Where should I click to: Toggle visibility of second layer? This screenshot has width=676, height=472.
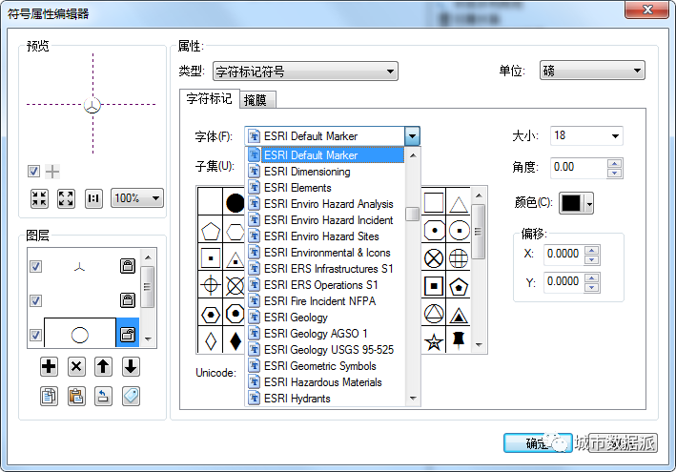(x=36, y=300)
